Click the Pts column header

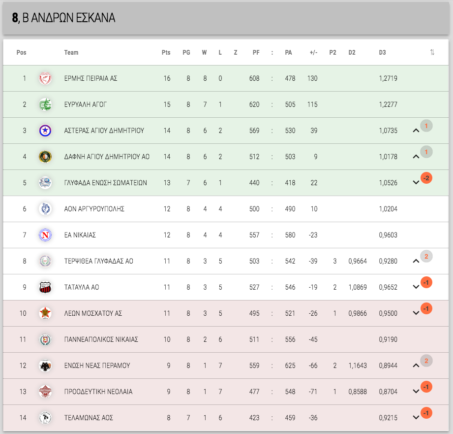(x=166, y=52)
